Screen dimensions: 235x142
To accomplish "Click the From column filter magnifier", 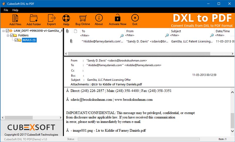I will [167, 35].
